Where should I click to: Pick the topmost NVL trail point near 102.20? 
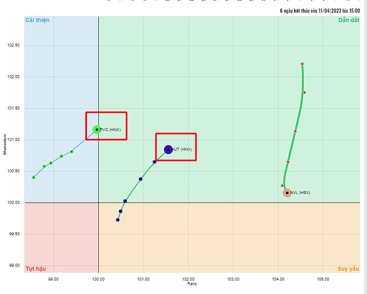coord(302,64)
